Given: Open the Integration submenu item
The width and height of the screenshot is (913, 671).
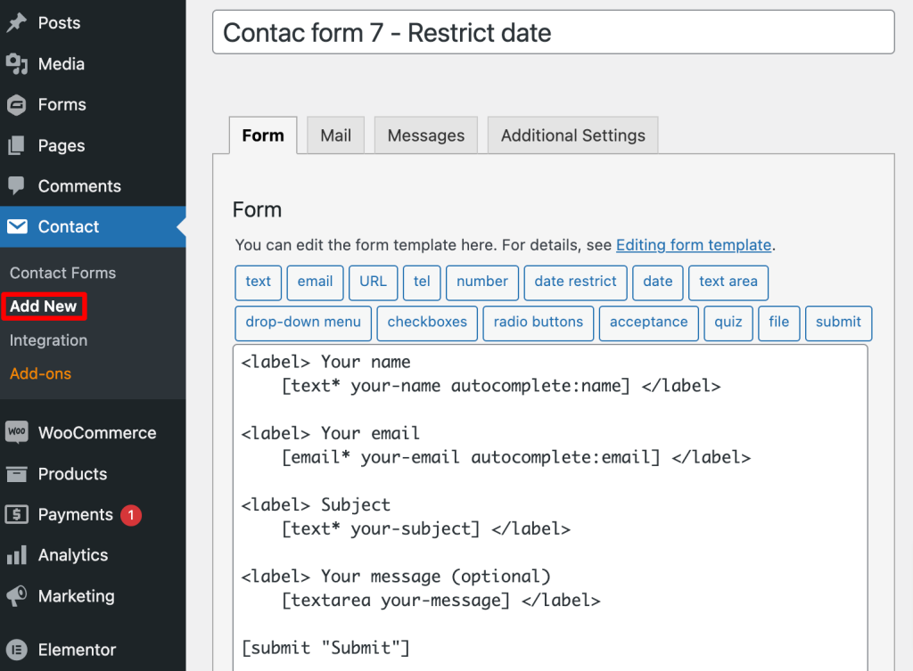Looking at the screenshot, I should 48,340.
